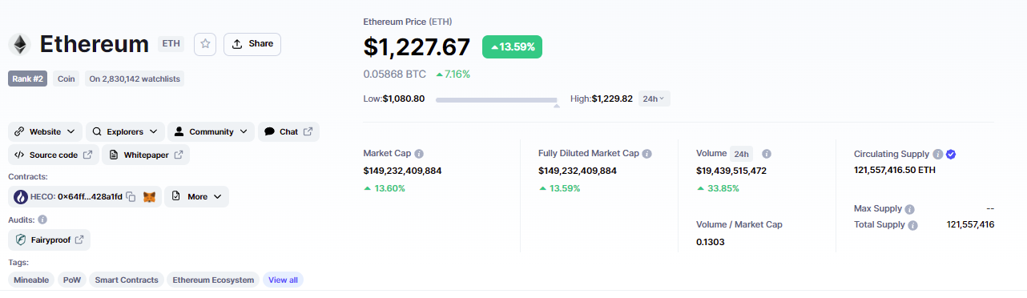Open the 24h price range dropdown
This screenshot has width=1027, height=298.
(x=654, y=99)
